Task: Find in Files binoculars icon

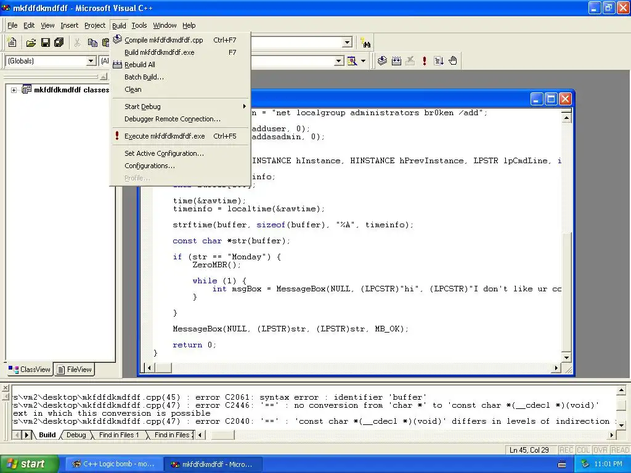Action: coord(365,42)
